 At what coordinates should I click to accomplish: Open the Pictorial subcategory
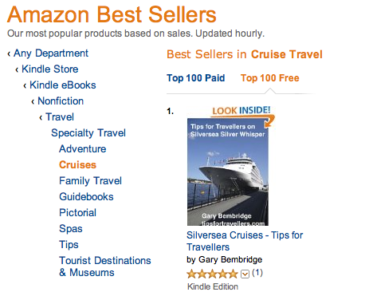[77, 213]
